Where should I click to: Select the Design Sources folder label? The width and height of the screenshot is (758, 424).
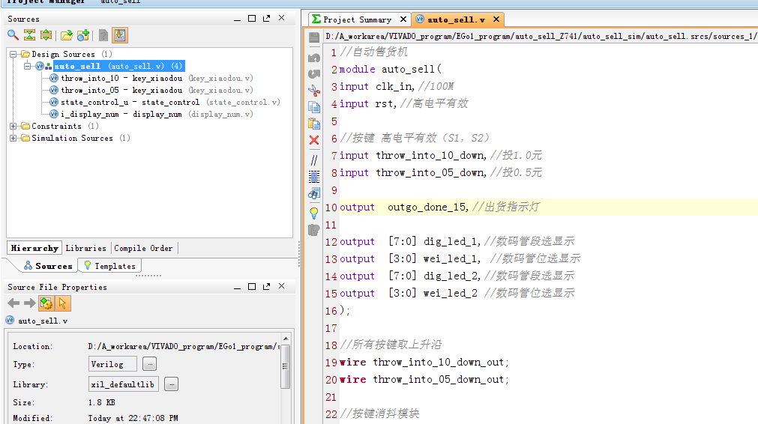coord(63,54)
